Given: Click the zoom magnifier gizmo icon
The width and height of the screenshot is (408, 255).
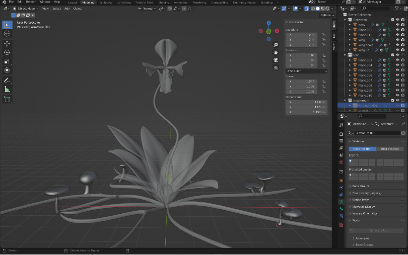Looking at the screenshot, I should 276,44.
